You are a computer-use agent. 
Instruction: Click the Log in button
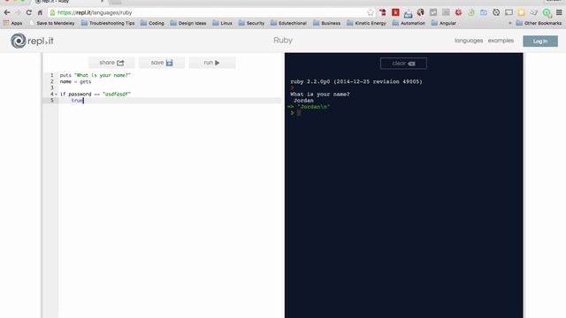pos(540,42)
